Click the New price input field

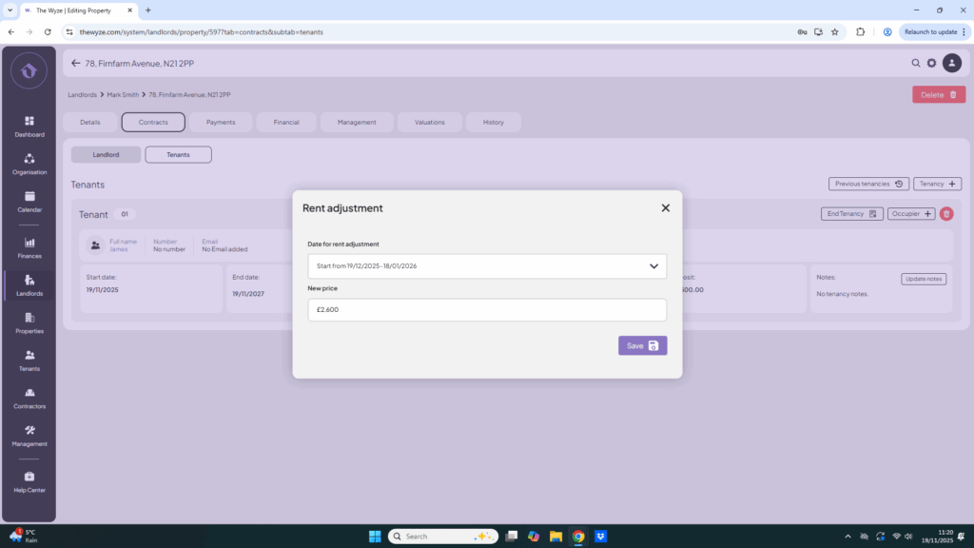coord(487,310)
